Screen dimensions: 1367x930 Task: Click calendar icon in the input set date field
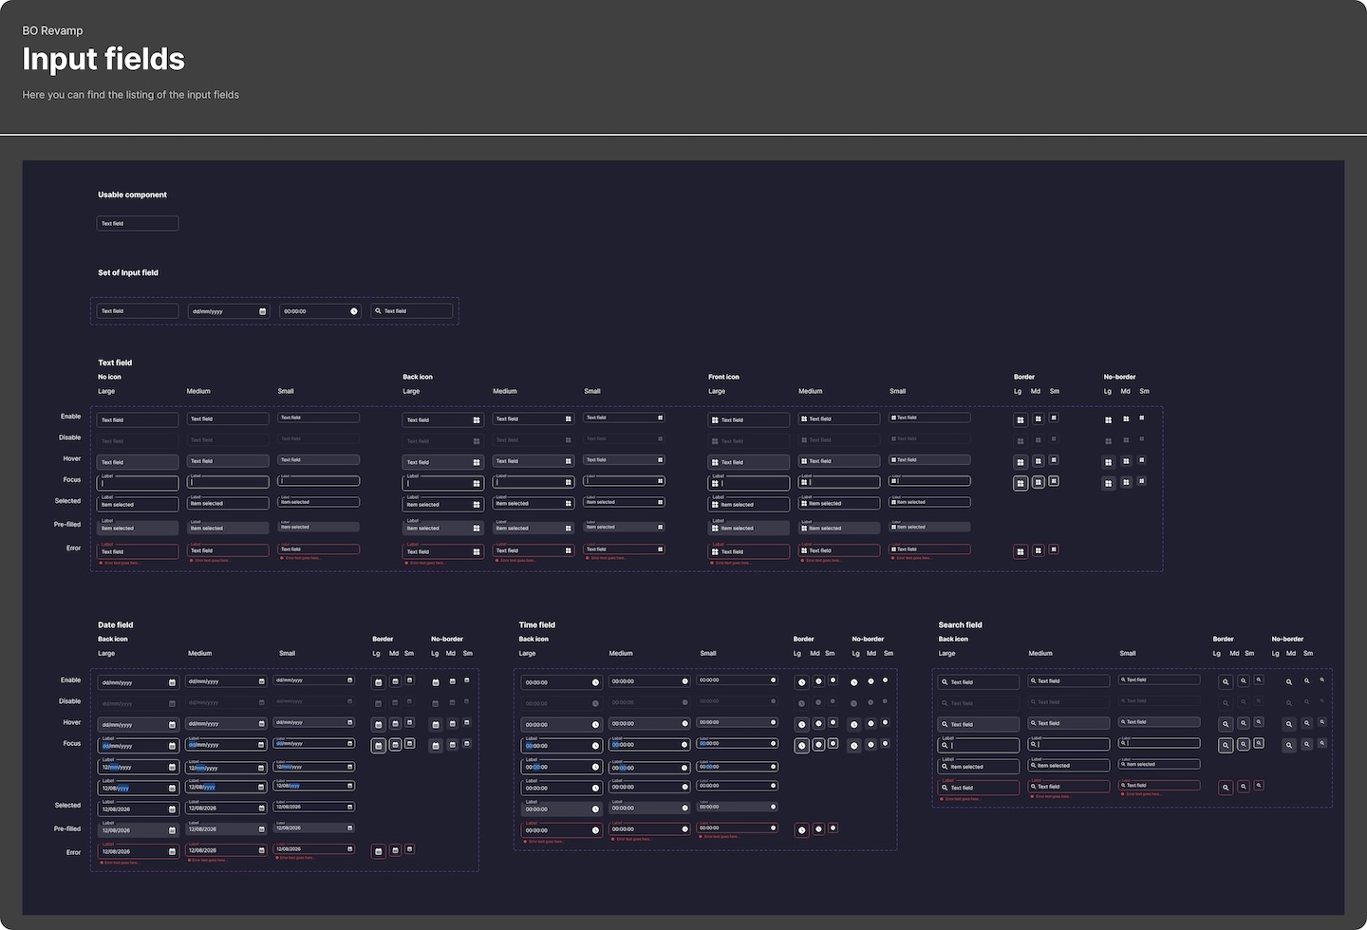click(x=262, y=311)
